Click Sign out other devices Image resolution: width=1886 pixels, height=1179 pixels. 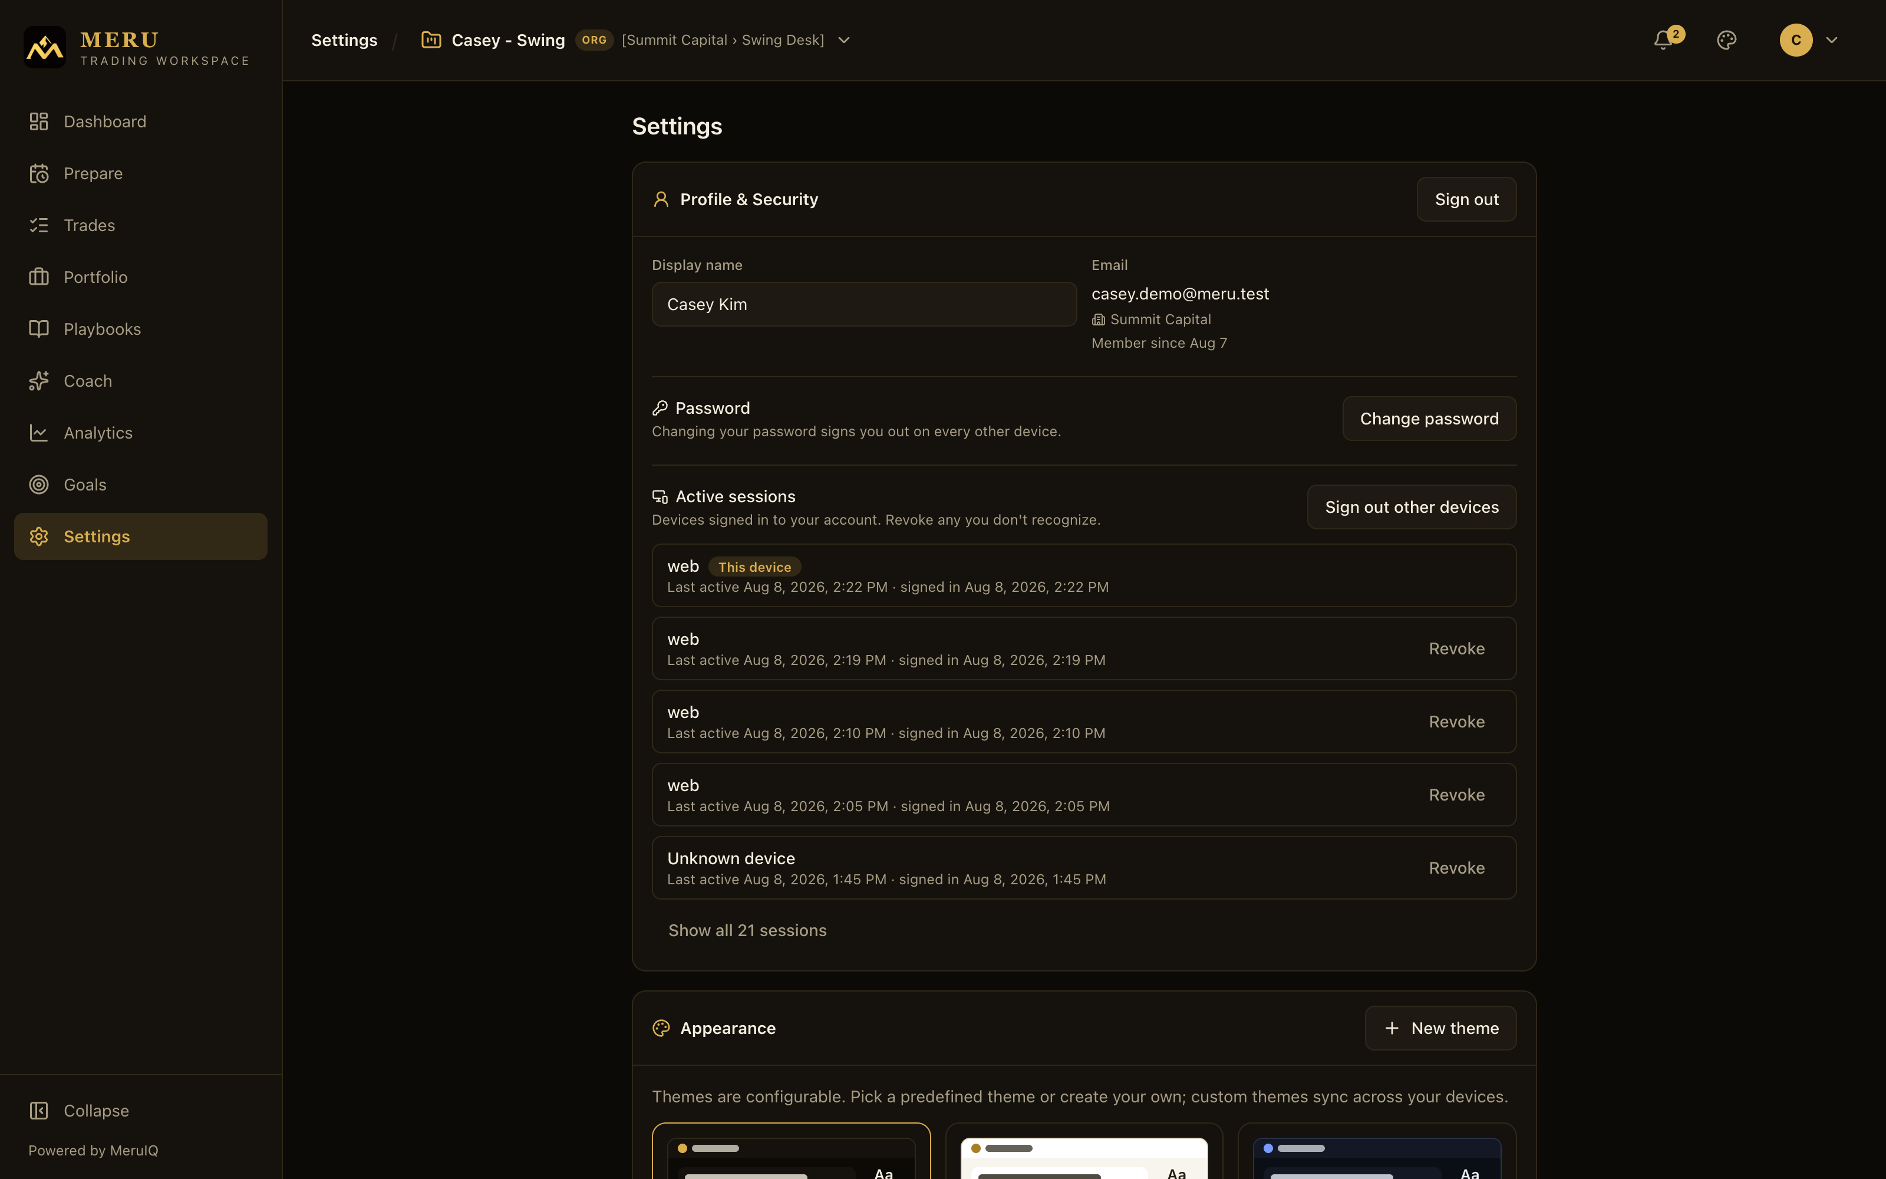(x=1412, y=507)
